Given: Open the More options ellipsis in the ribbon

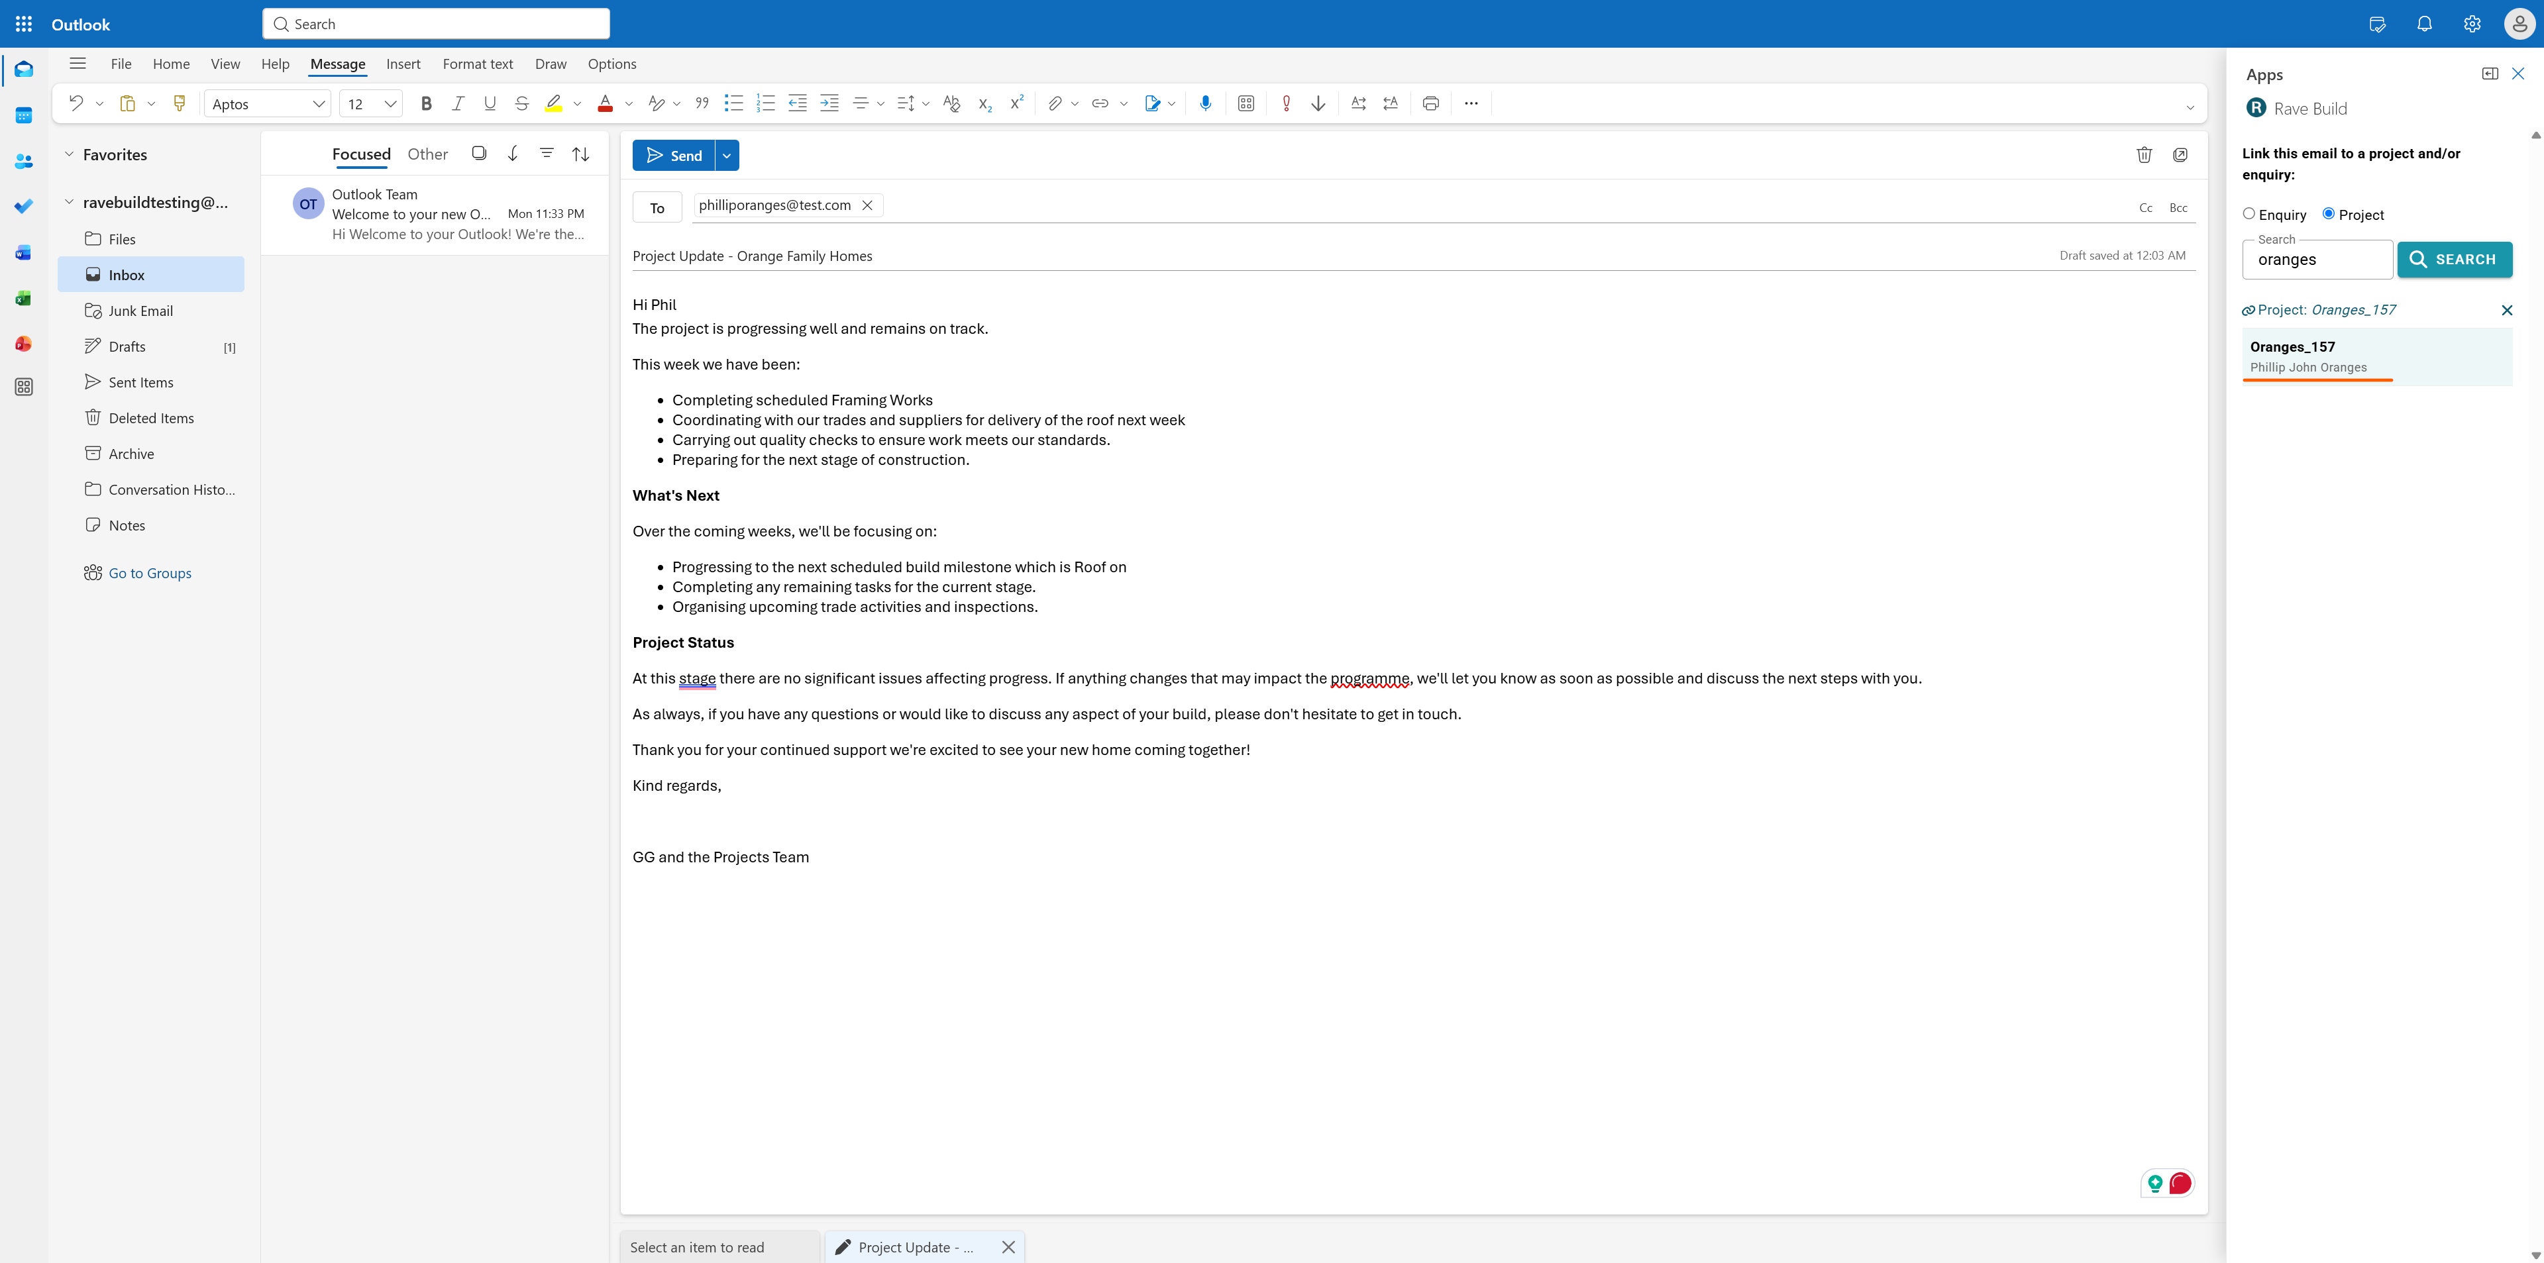Looking at the screenshot, I should 1471,104.
